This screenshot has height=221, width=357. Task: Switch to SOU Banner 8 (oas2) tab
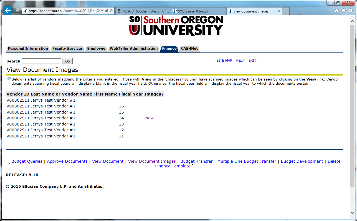199,11
